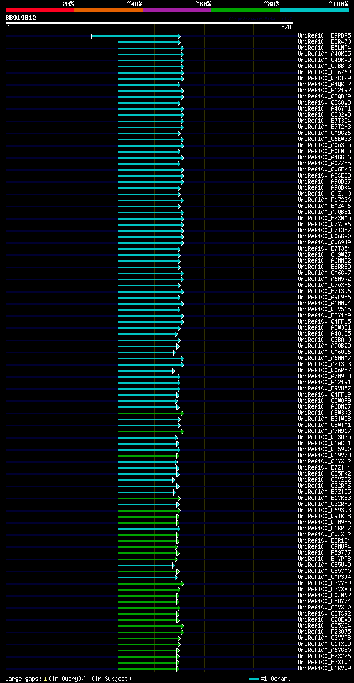This screenshot has height=683, width=354.
Task: Click the green alignment bar for UniRef100_Q1KVW9
Action: (149, 669)
